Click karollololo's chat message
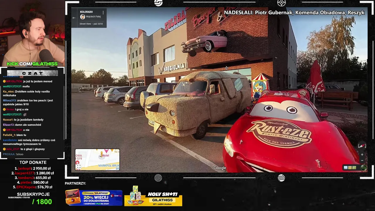375x211 pixels. (29, 142)
